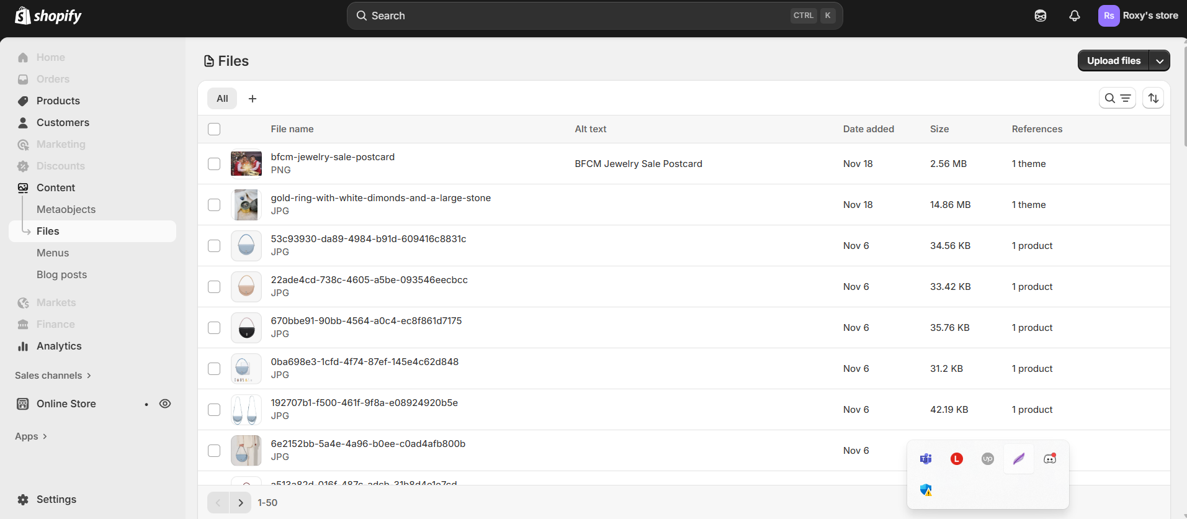Toggle the select-all files checkbox in header
Image resolution: width=1187 pixels, height=519 pixels.
point(214,129)
